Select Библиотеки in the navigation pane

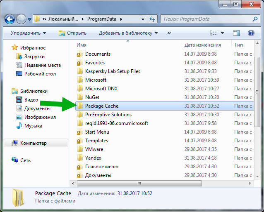pos(30,91)
